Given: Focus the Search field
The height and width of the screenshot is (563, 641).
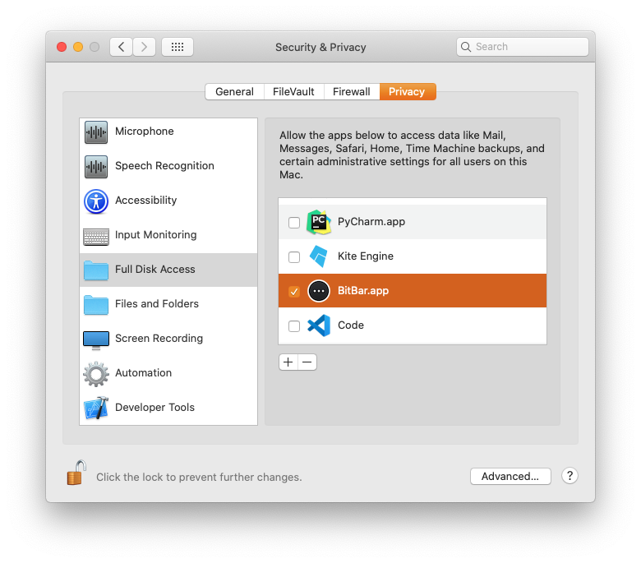Looking at the screenshot, I should pos(523,47).
